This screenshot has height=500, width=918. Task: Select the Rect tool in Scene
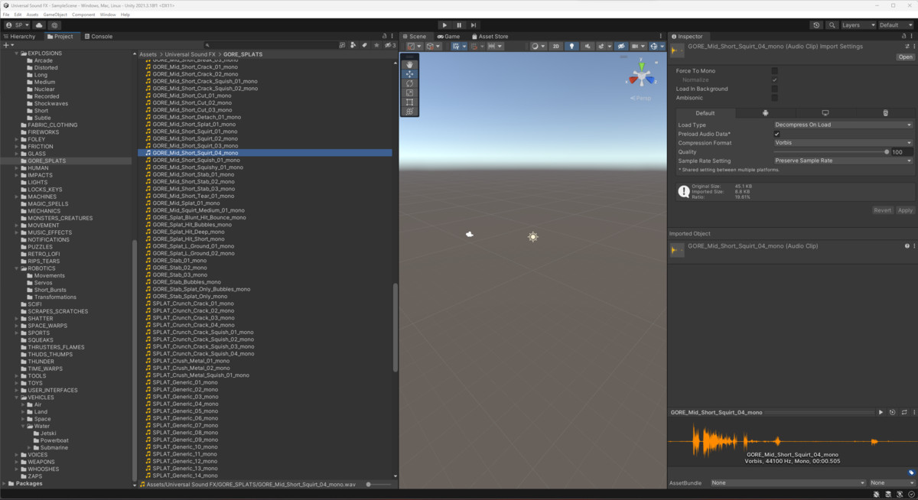coord(409,102)
